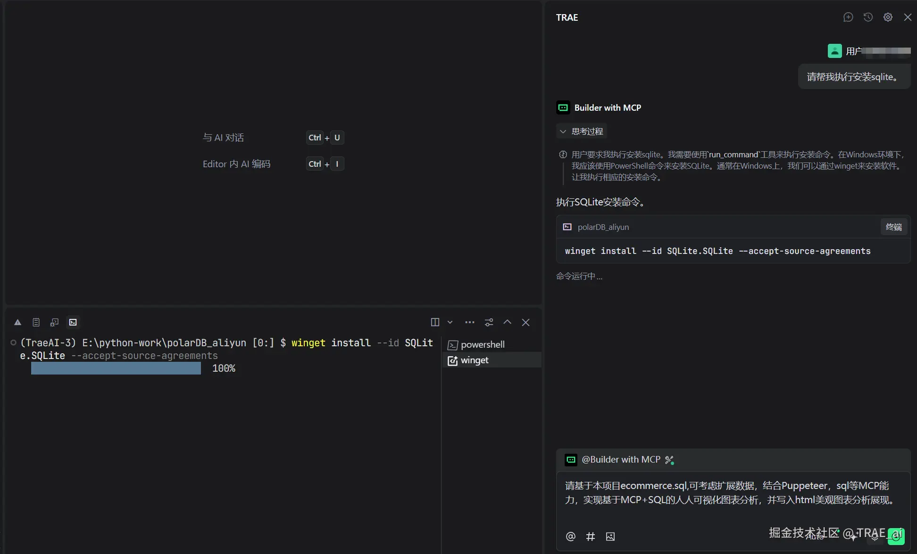Click the @ mention icon in chat input

pos(570,536)
